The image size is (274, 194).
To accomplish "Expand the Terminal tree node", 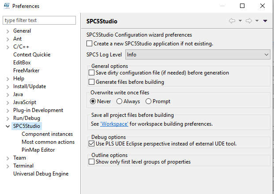I will (8, 166).
